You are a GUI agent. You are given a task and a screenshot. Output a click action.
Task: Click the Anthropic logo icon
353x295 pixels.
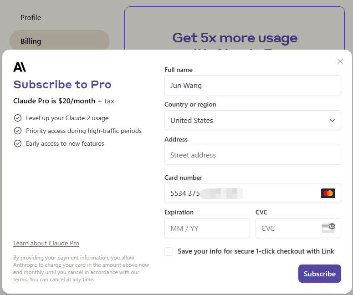click(x=20, y=67)
